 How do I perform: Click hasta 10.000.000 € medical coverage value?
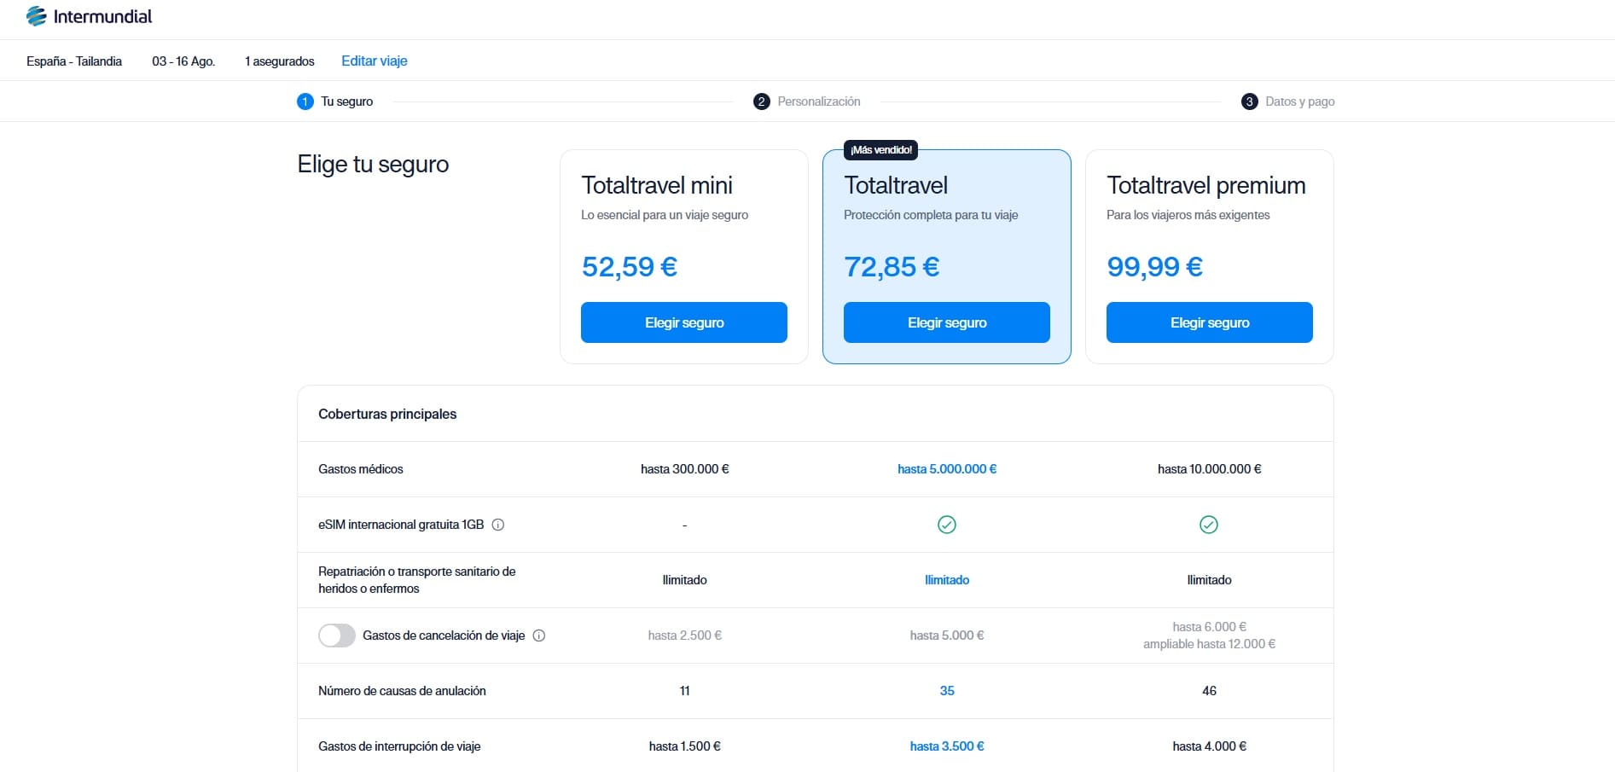(x=1210, y=469)
